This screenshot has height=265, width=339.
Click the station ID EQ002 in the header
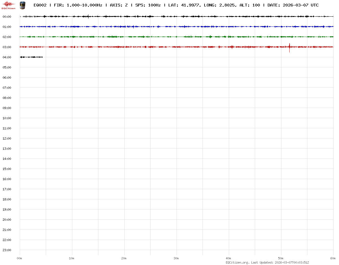(40, 5)
